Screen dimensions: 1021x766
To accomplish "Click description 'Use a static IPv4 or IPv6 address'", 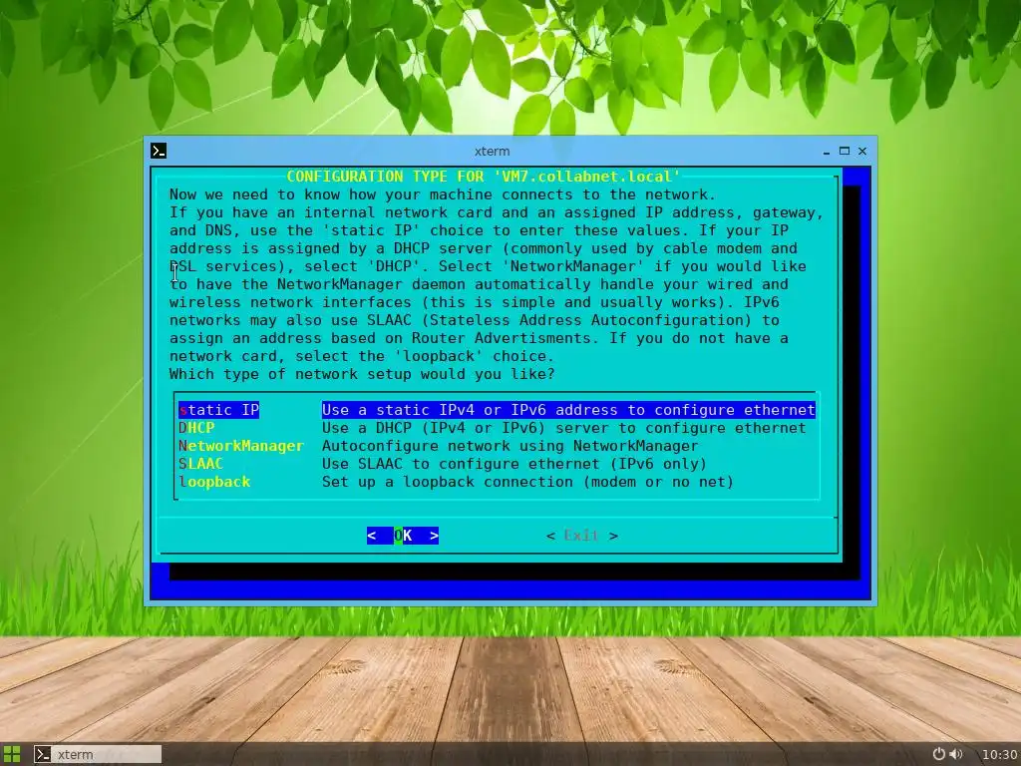I will pos(568,410).
